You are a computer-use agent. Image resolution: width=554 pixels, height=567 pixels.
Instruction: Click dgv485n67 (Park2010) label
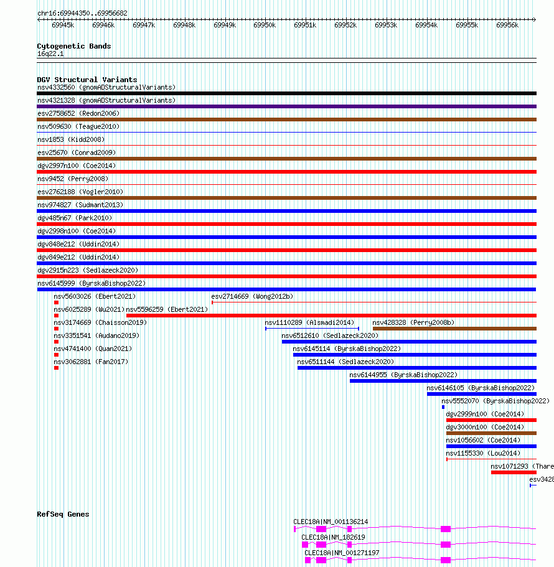pyautogui.click(x=75, y=218)
